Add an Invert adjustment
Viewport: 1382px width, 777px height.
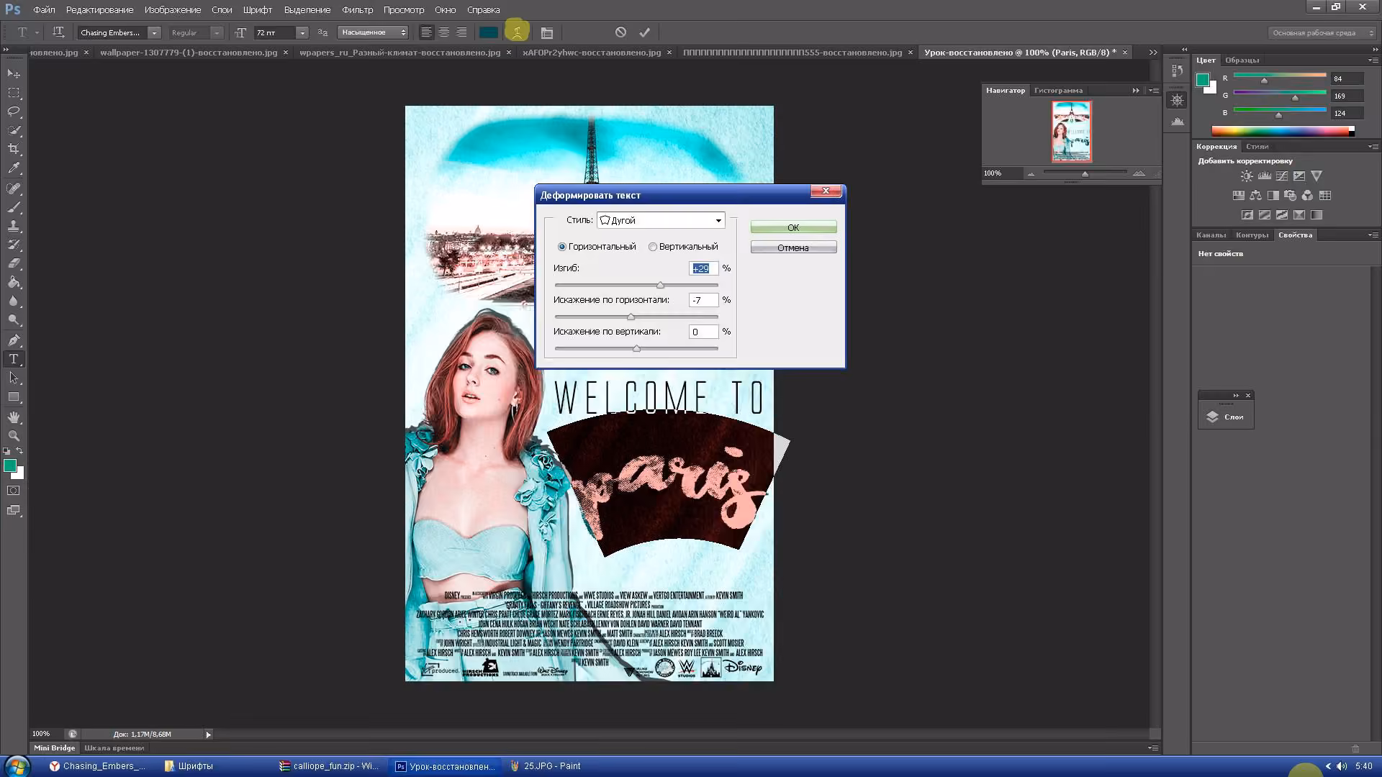pyautogui.click(x=1247, y=215)
